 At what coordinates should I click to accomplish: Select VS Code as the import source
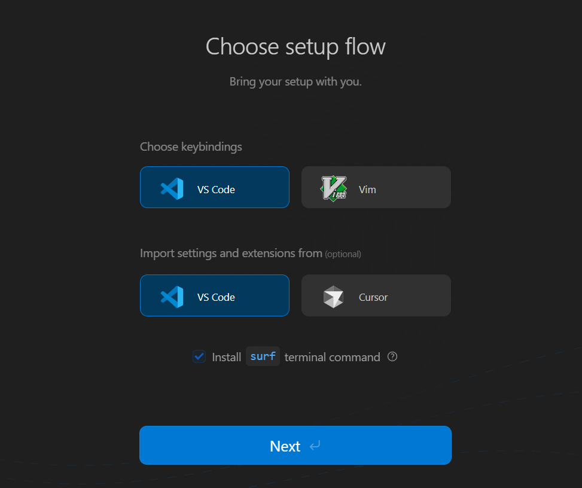(215, 295)
